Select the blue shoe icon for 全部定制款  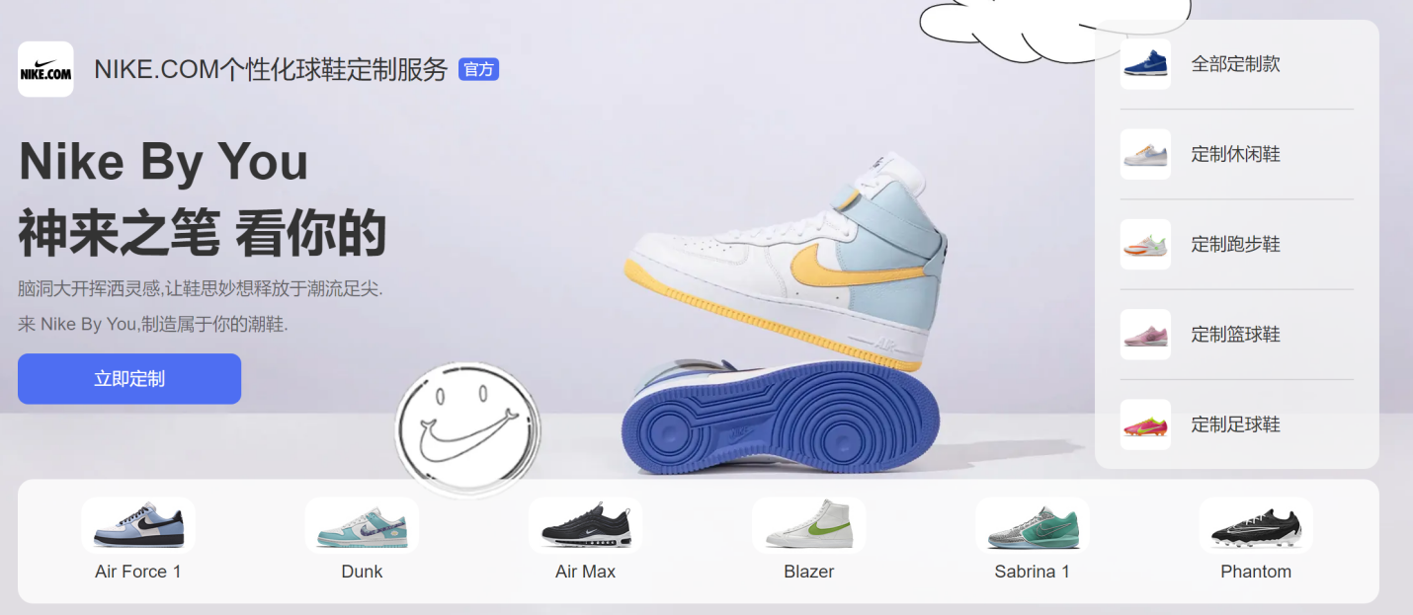(1145, 64)
